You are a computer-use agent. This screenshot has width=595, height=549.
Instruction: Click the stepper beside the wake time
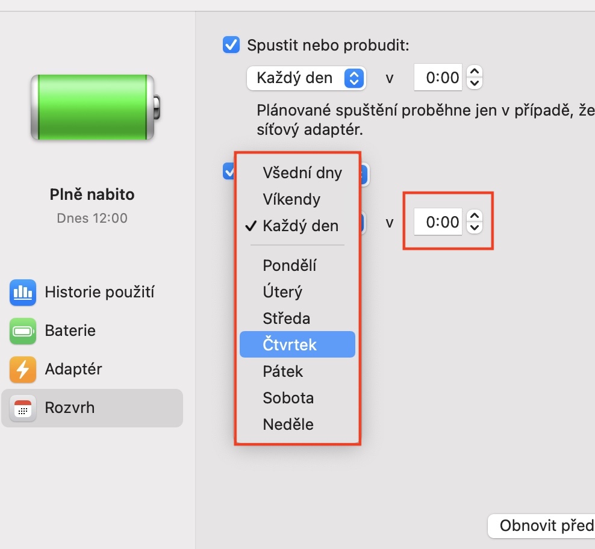coord(475,78)
